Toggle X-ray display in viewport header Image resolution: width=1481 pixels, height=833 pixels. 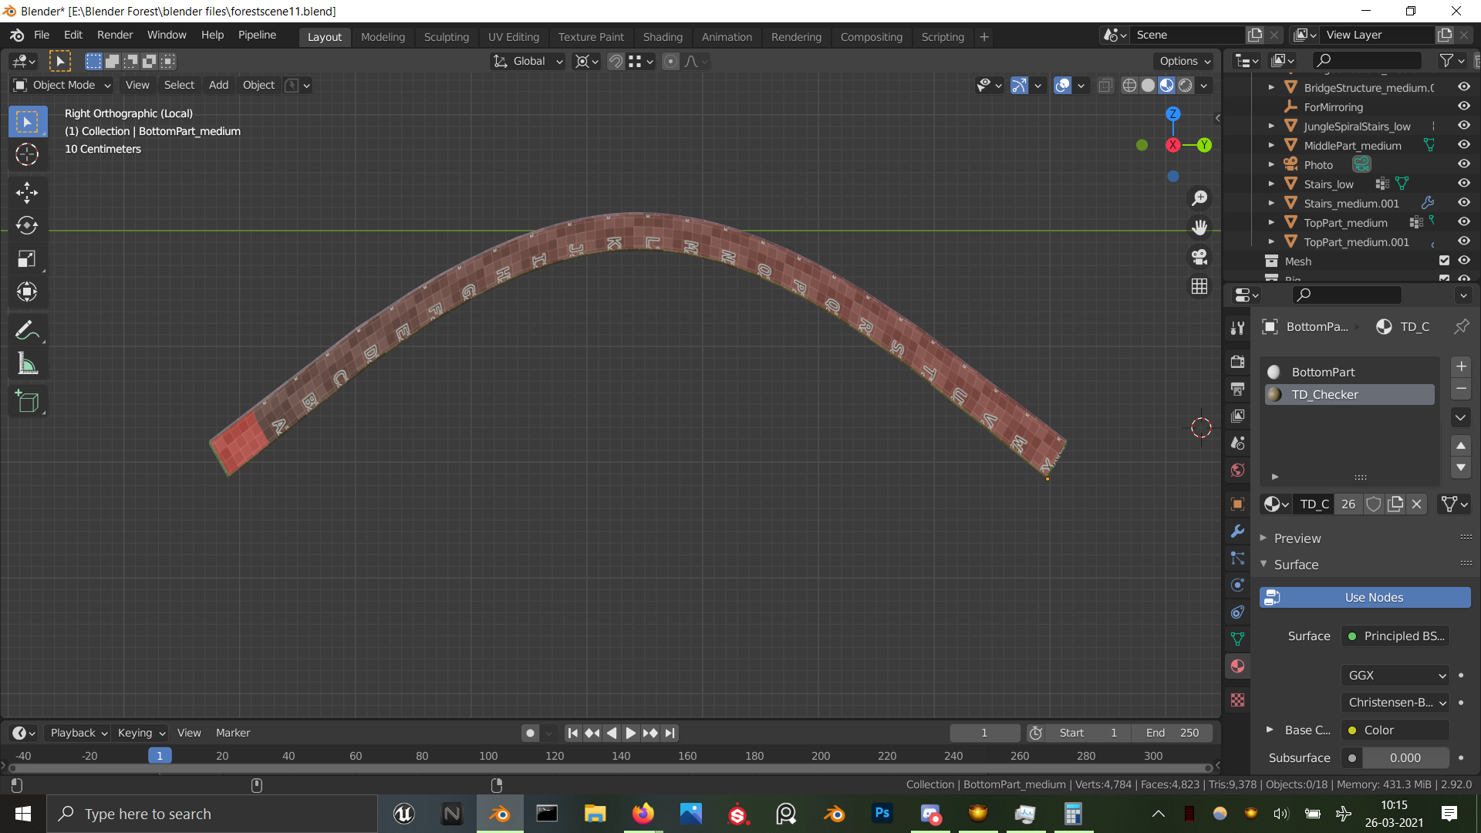coord(1105,86)
